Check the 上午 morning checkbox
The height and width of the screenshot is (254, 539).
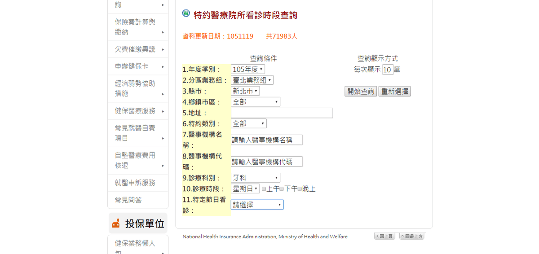[264, 189]
